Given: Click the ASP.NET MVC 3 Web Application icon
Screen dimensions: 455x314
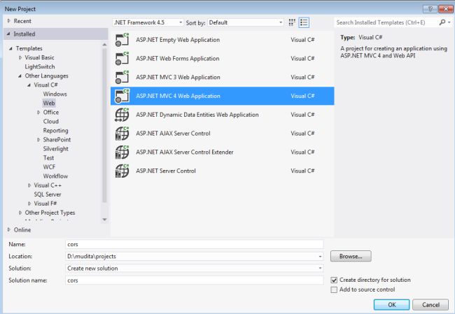Looking at the screenshot, I should (122, 78).
